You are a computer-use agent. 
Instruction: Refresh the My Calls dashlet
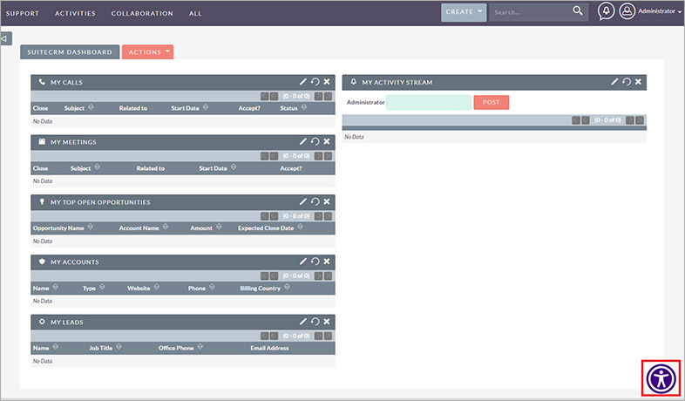tap(315, 82)
